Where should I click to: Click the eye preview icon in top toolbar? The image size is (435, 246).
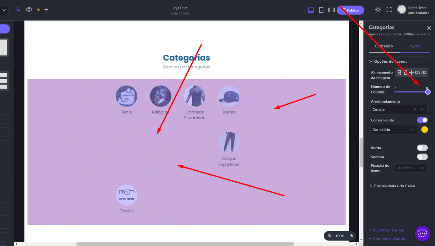coord(29,10)
